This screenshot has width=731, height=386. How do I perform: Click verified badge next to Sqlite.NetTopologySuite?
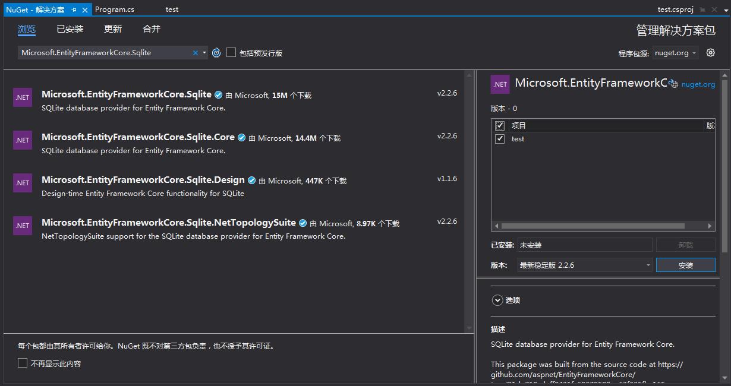point(303,223)
